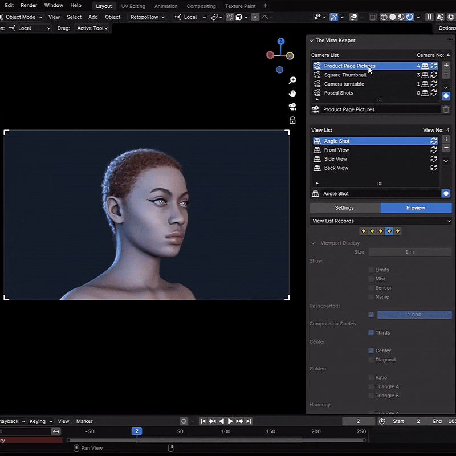
Task: Enable the Mist checkbox
Action: coord(371,279)
